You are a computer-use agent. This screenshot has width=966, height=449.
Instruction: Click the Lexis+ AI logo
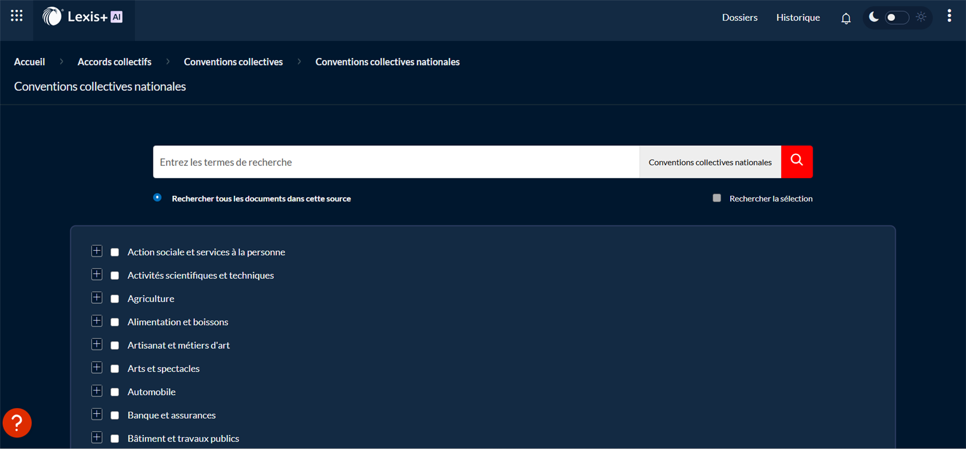click(83, 17)
